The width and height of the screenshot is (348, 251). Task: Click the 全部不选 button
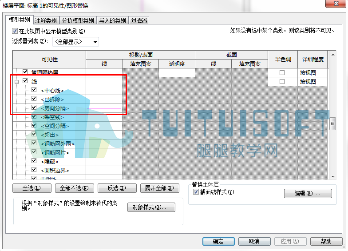pyautogui.click(x=75, y=188)
